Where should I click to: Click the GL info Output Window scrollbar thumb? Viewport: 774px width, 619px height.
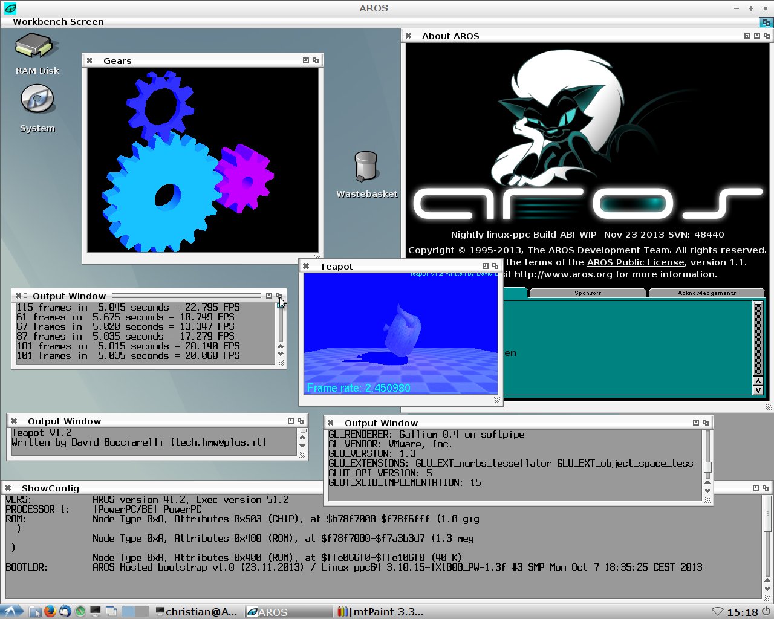pyautogui.click(x=707, y=467)
